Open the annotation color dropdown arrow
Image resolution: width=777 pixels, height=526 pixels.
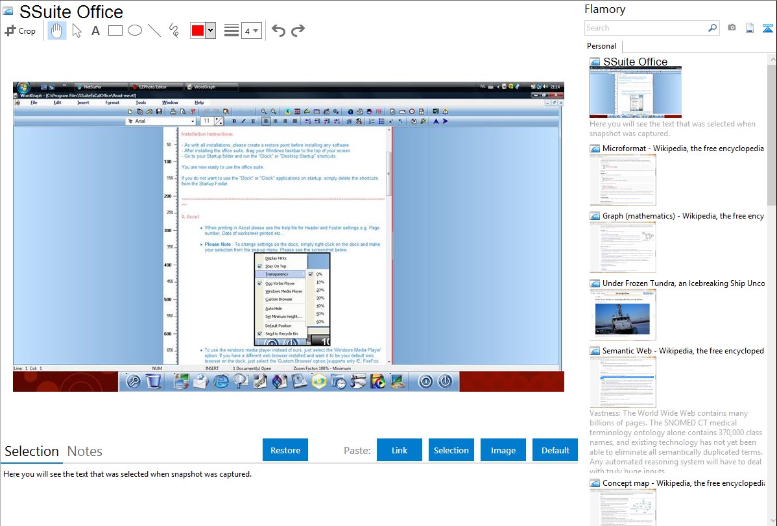click(211, 30)
